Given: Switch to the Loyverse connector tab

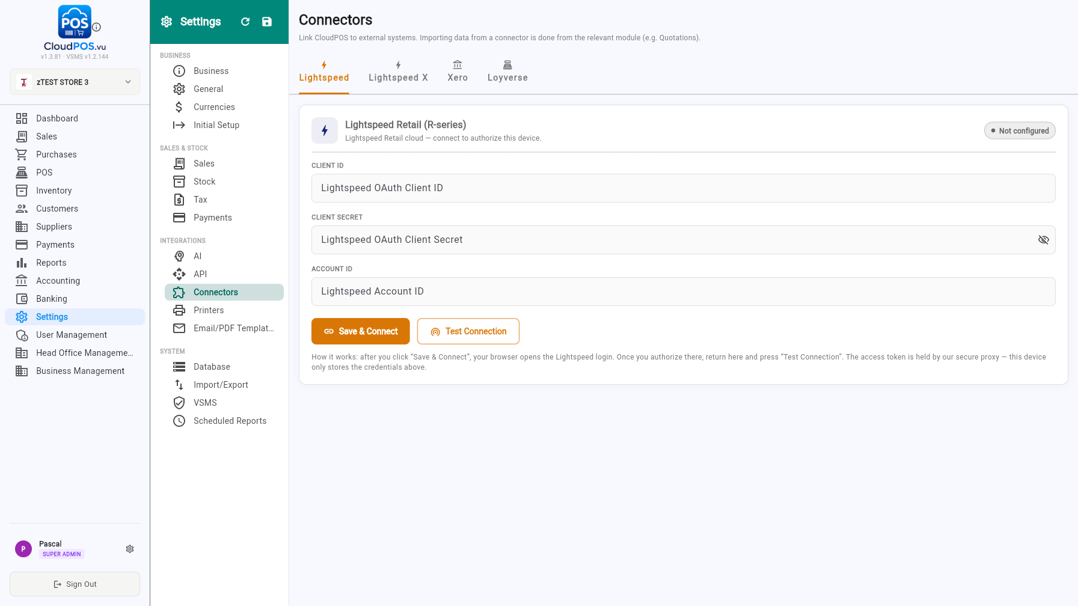Looking at the screenshot, I should click(507, 72).
